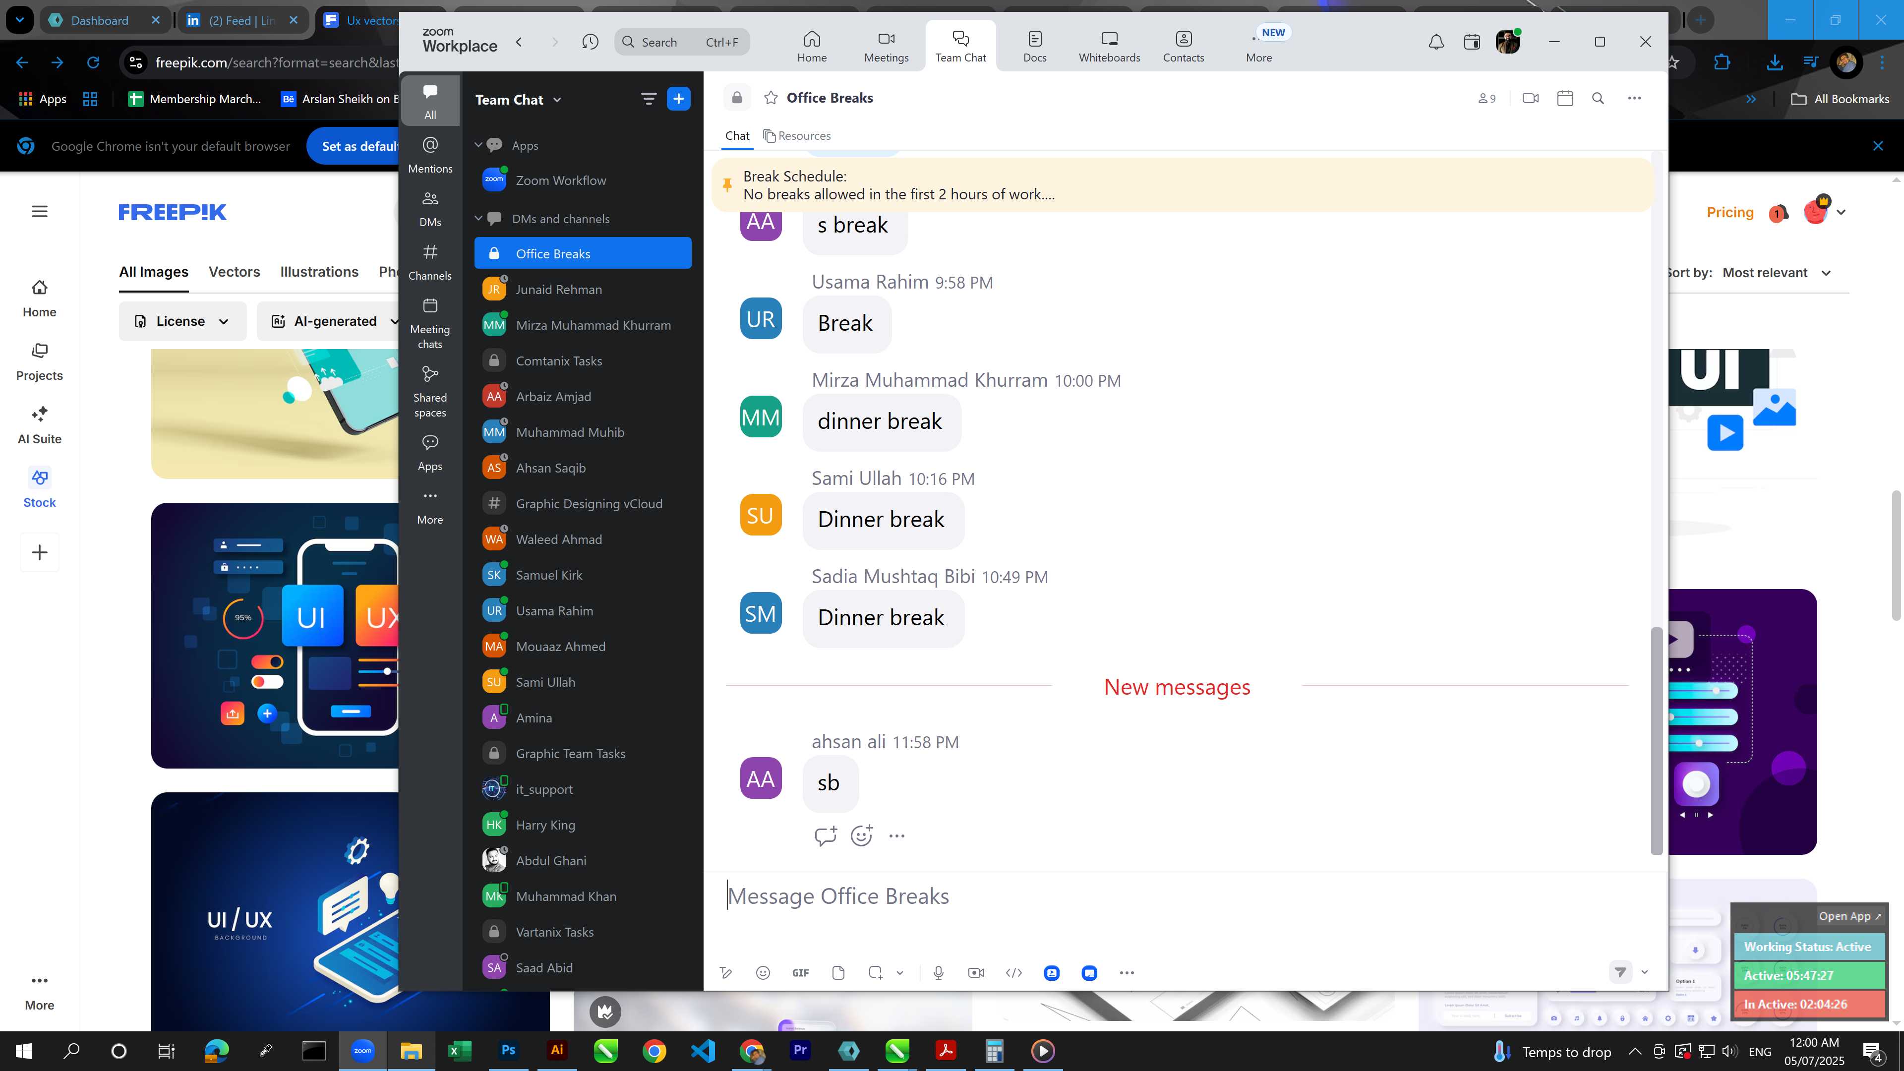The width and height of the screenshot is (1904, 1071).
Task: Open Excel from the taskbar
Action: (x=459, y=1050)
